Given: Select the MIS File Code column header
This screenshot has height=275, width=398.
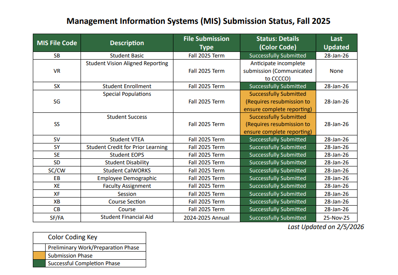Looking at the screenshot, I should [x=56, y=43].
